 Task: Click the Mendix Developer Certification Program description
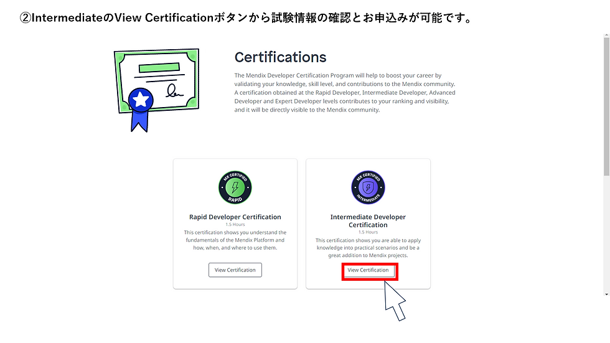click(x=345, y=93)
